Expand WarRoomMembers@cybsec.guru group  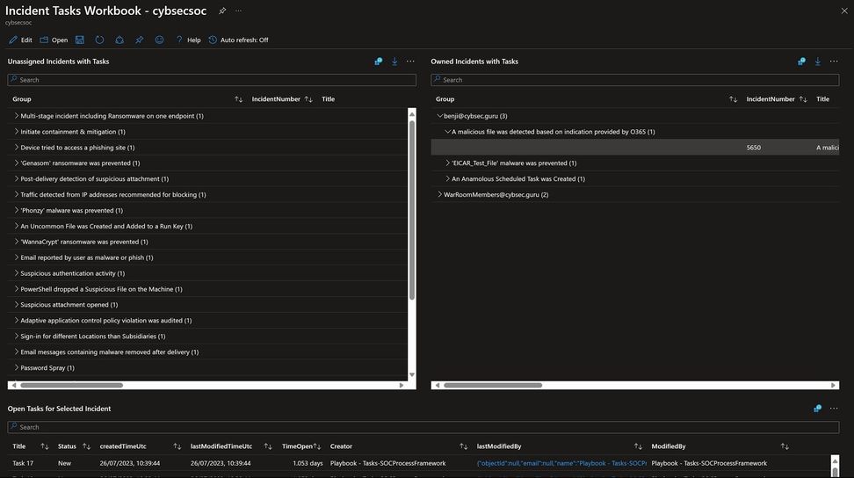439,194
